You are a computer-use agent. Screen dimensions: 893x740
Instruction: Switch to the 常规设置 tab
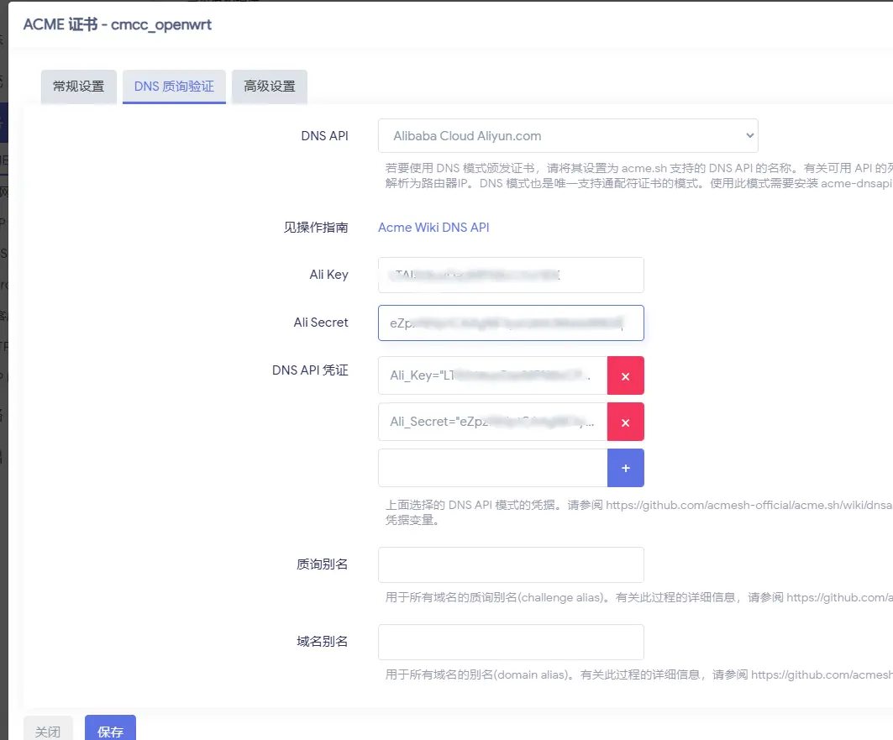(79, 87)
